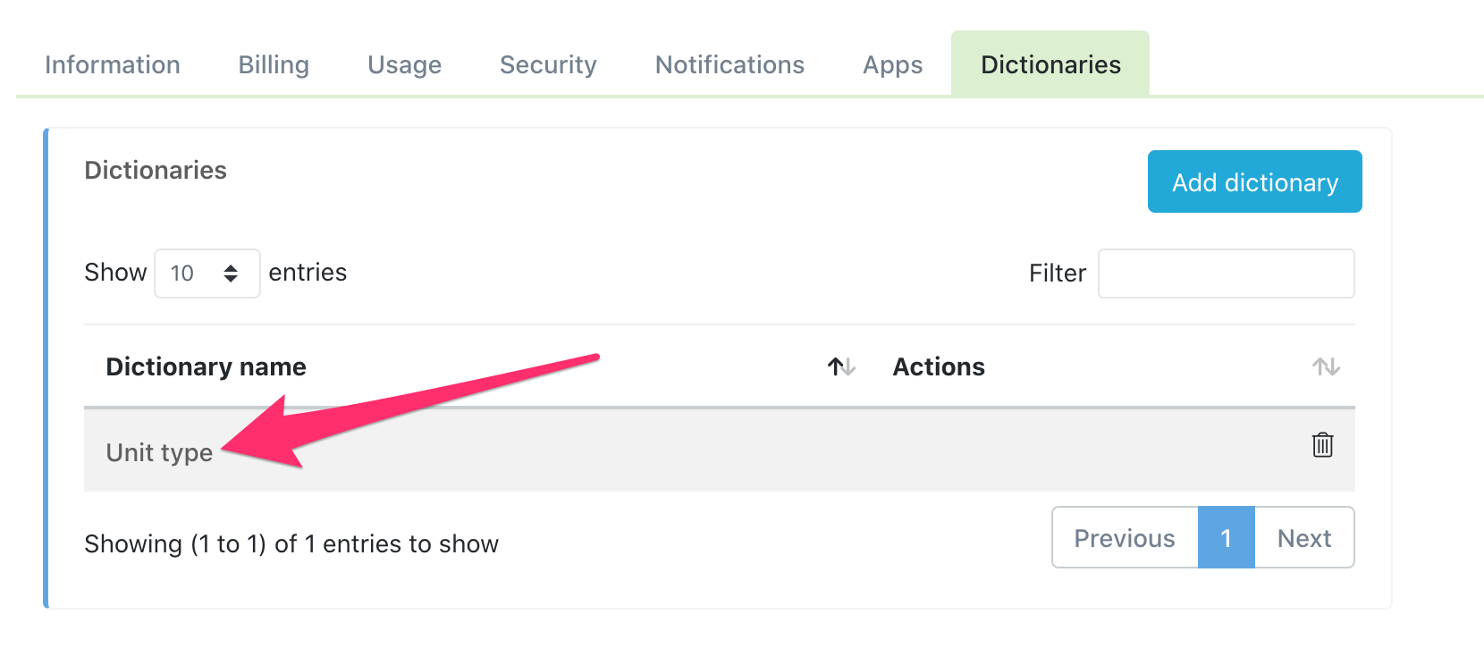Go to the Usage tab
The width and height of the screenshot is (1484, 665).
(x=404, y=65)
